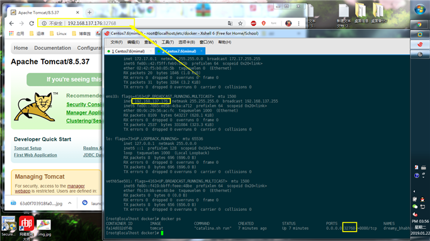Select the Apache Tomcat/8.5.37 browser tab
Screen dimensions: 430x241
click(45, 13)
